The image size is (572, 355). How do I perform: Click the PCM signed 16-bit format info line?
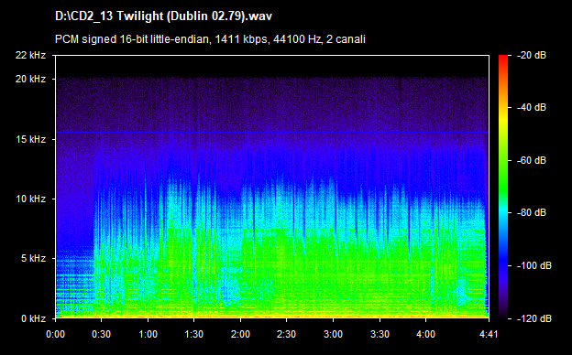pos(210,39)
